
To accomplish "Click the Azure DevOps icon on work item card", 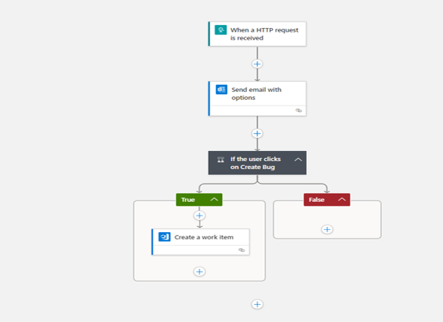I will point(164,237).
